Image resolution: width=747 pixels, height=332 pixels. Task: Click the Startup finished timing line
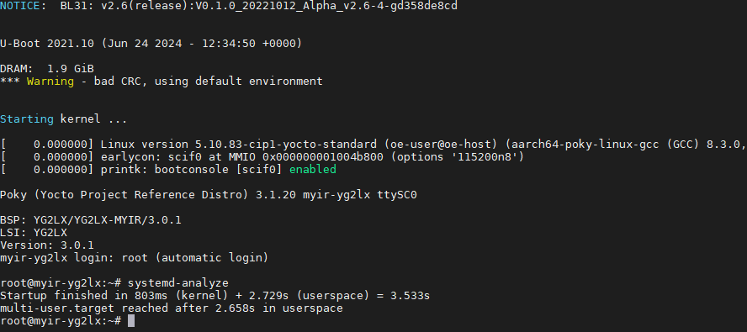tap(215, 296)
